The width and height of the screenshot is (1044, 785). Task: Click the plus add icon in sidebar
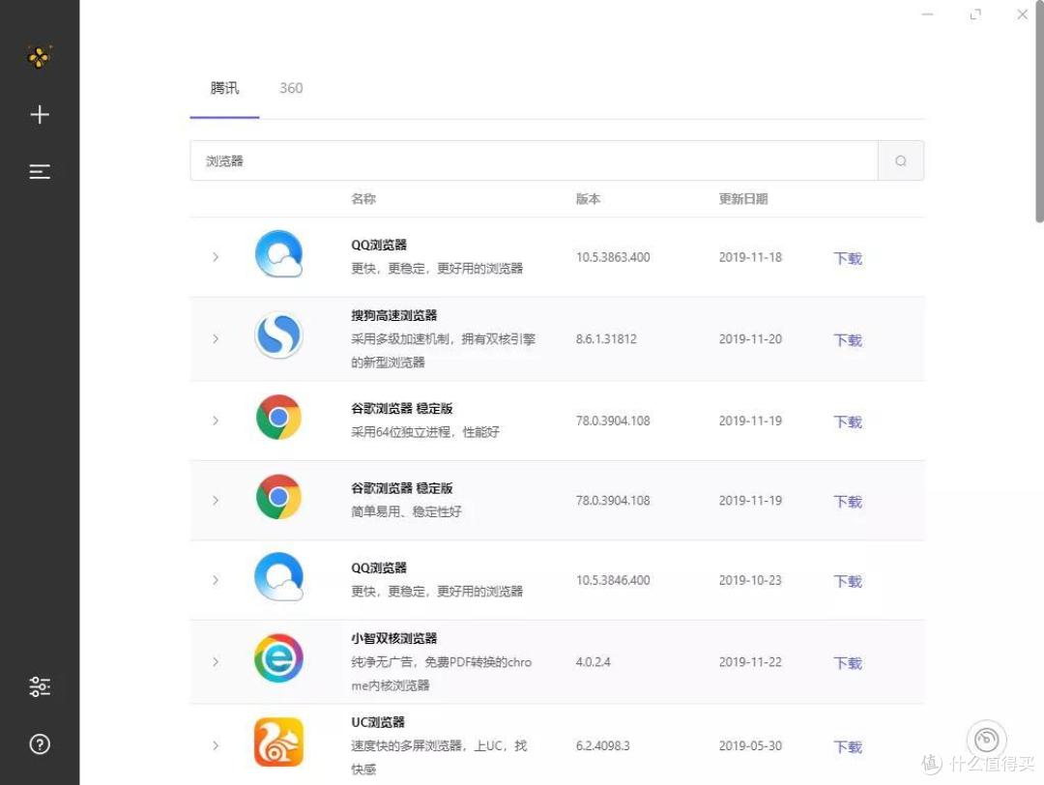(40, 114)
